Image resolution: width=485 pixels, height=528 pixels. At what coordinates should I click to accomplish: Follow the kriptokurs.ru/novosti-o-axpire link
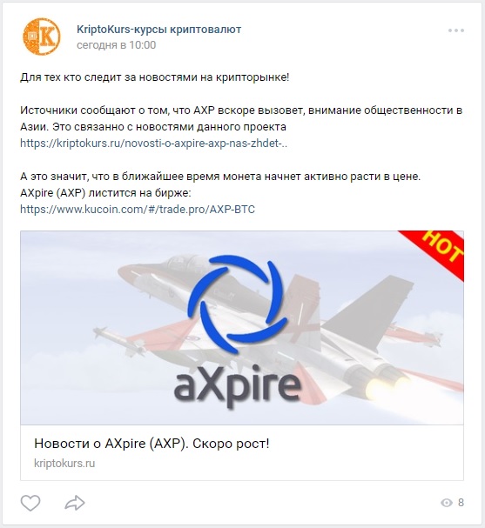click(x=154, y=144)
